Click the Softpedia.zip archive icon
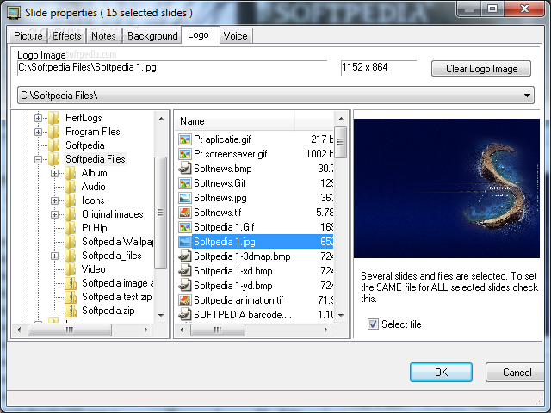Screen dimensions: 551x413 click(x=71, y=311)
